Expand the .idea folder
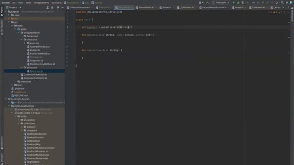294x165 pixels. pyautogui.click(x=9, y=15)
